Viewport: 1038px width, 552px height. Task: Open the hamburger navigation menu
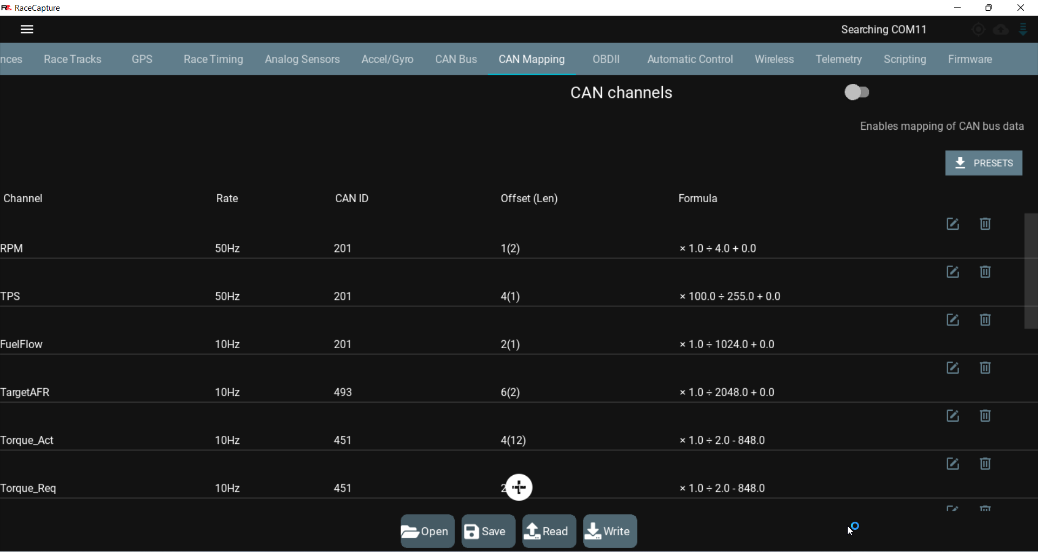(27, 29)
